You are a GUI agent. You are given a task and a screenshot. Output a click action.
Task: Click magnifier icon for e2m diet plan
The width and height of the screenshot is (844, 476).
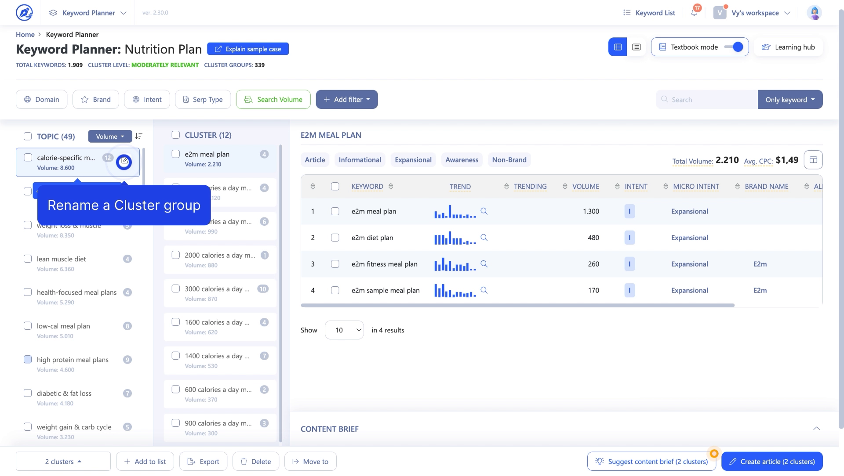click(484, 238)
